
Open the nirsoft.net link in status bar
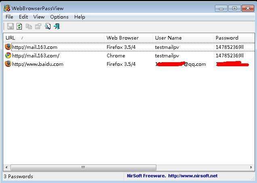pos(193,176)
